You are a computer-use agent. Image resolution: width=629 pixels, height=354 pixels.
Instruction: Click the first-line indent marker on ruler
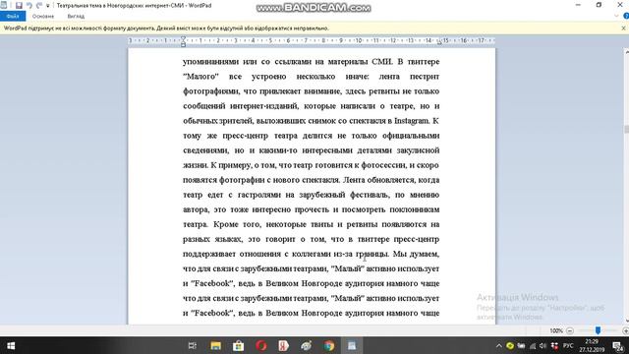183,39
